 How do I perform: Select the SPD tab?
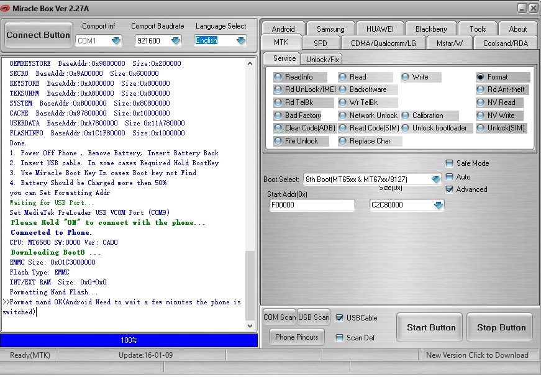click(320, 43)
